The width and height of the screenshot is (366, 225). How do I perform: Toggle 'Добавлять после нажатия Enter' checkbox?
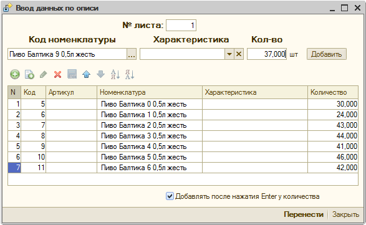click(x=170, y=196)
